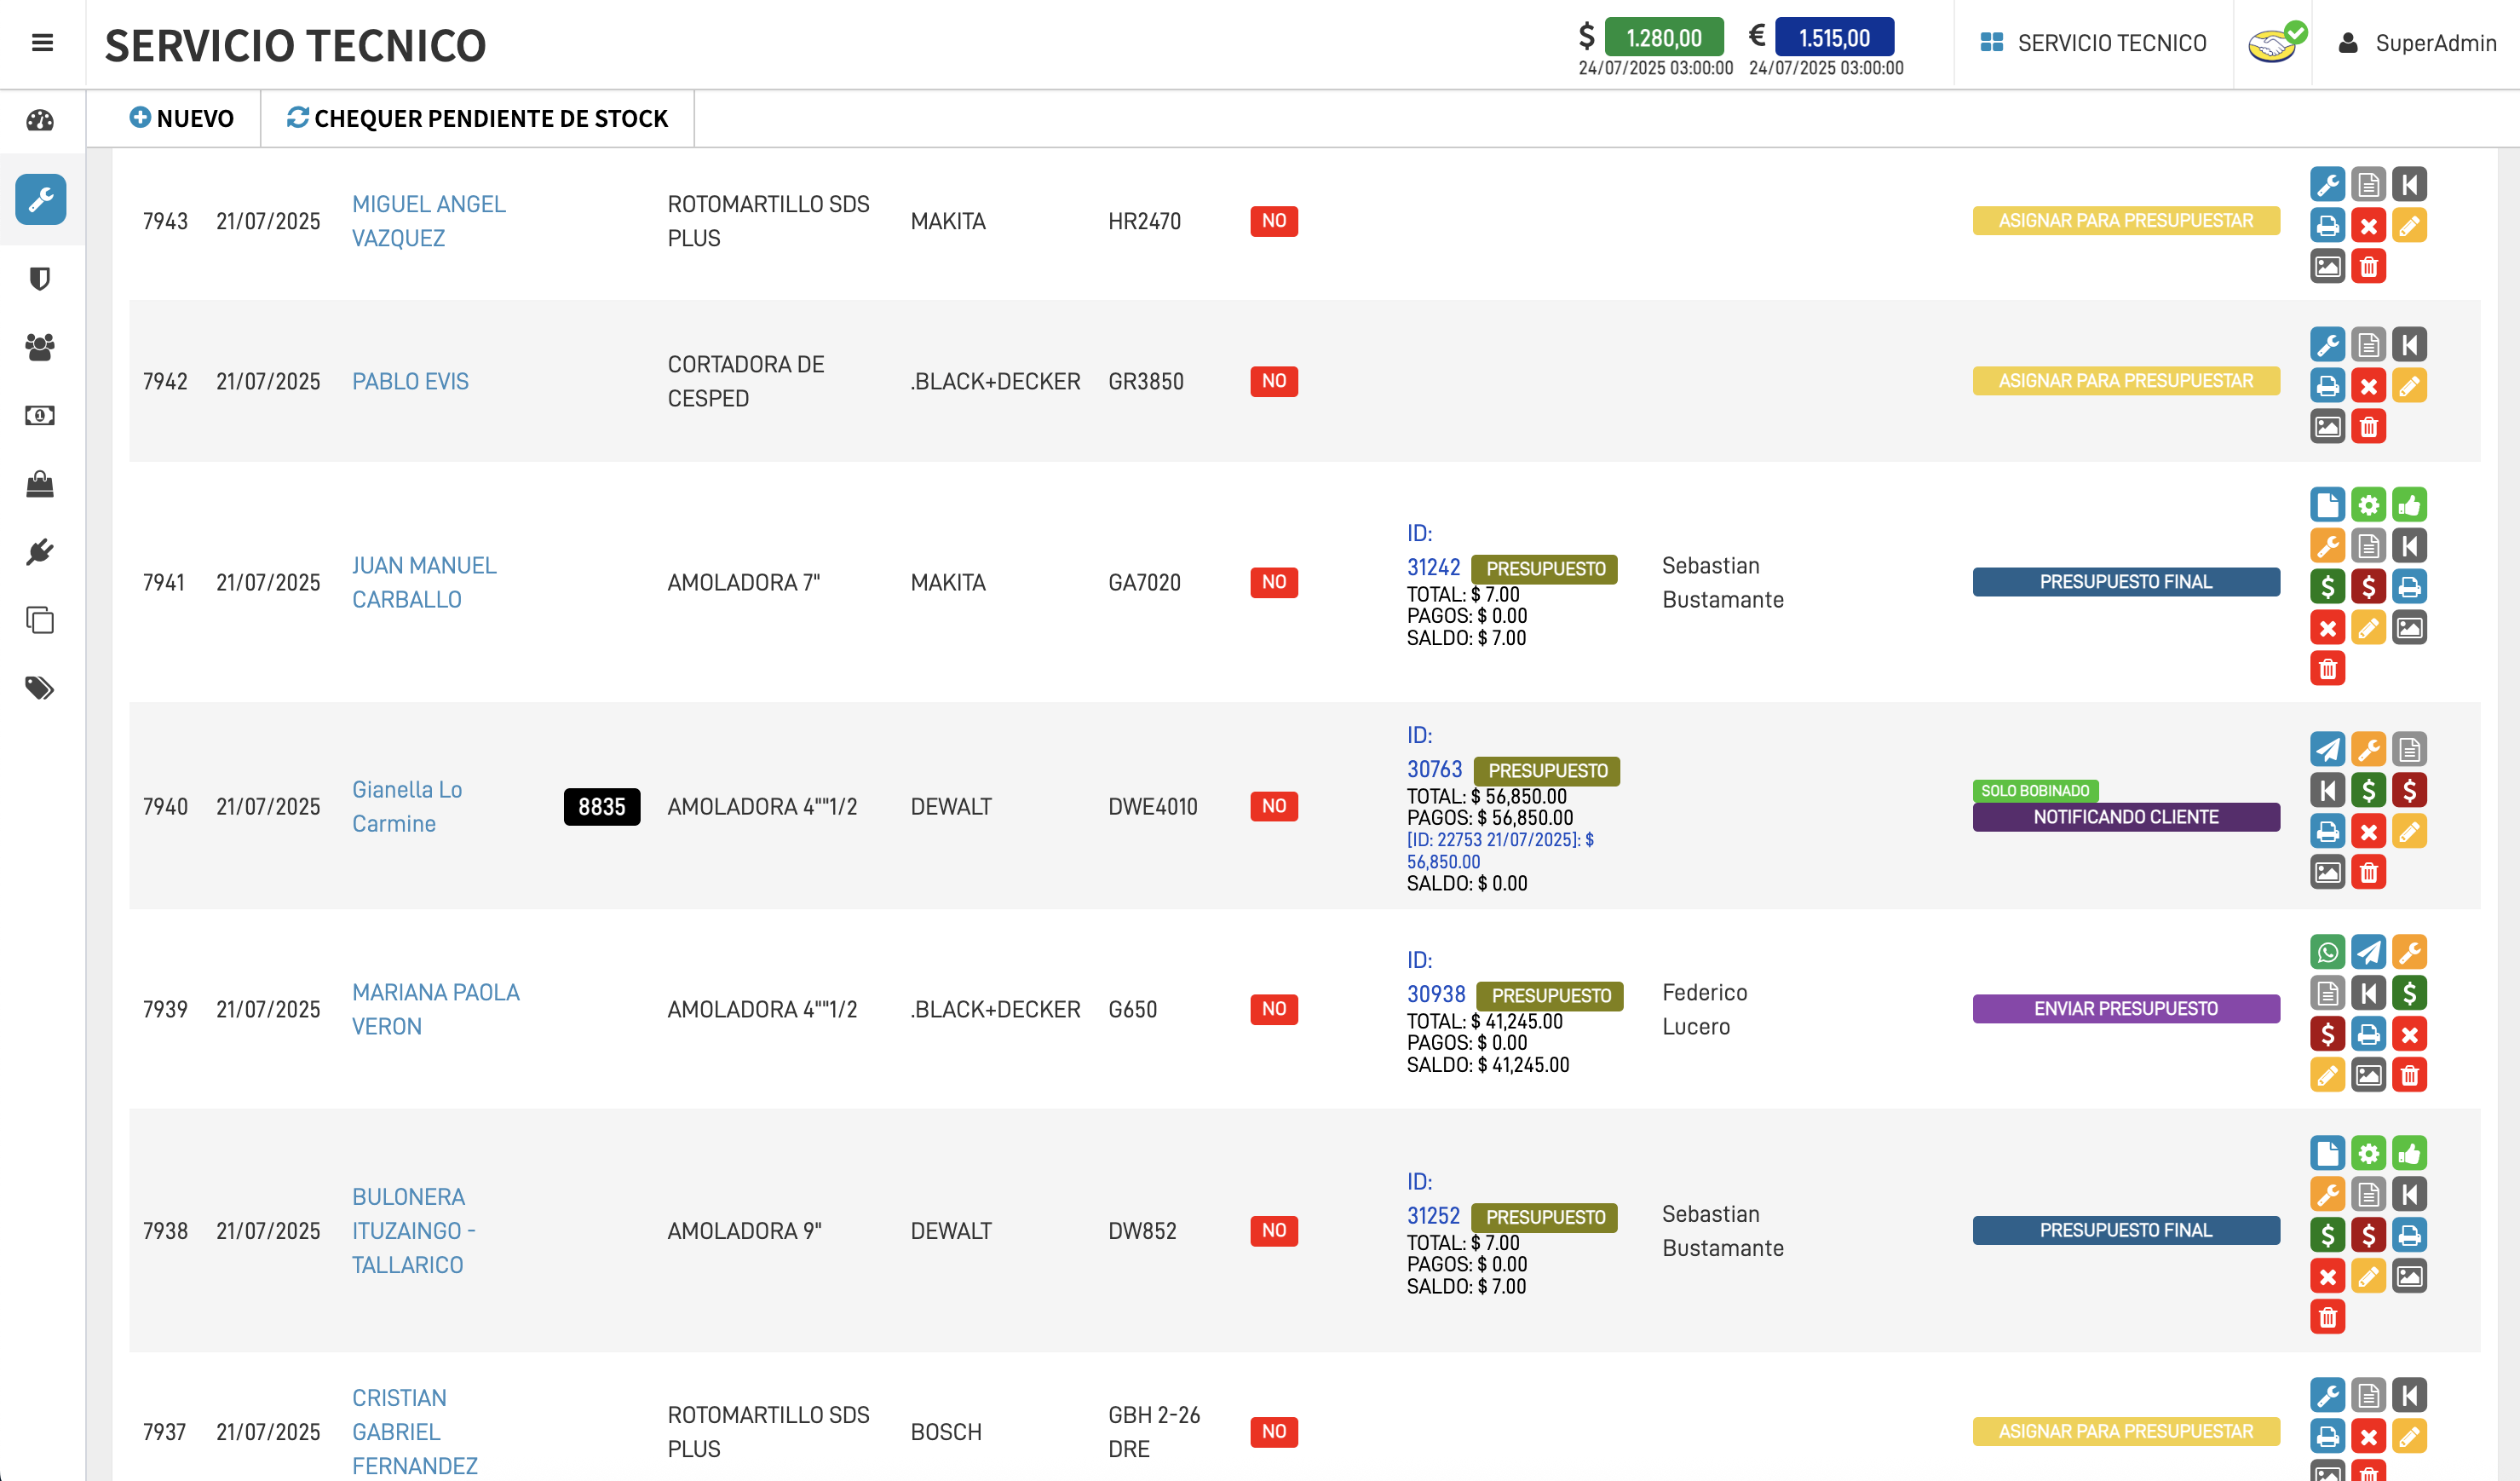Open WhatsApp icon for order 7939
This screenshot has width=2520, height=1481.
pyautogui.click(x=2327, y=952)
